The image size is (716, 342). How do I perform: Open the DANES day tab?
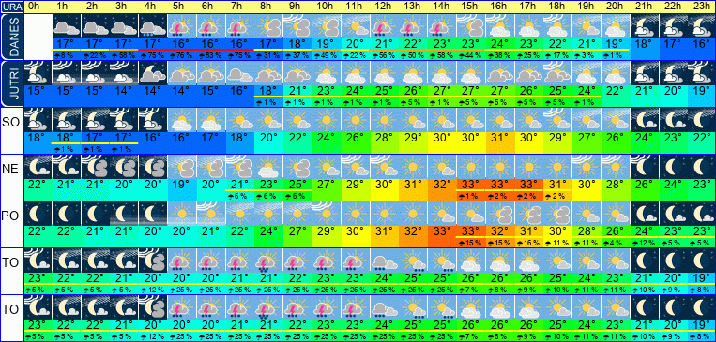tap(11, 37)
